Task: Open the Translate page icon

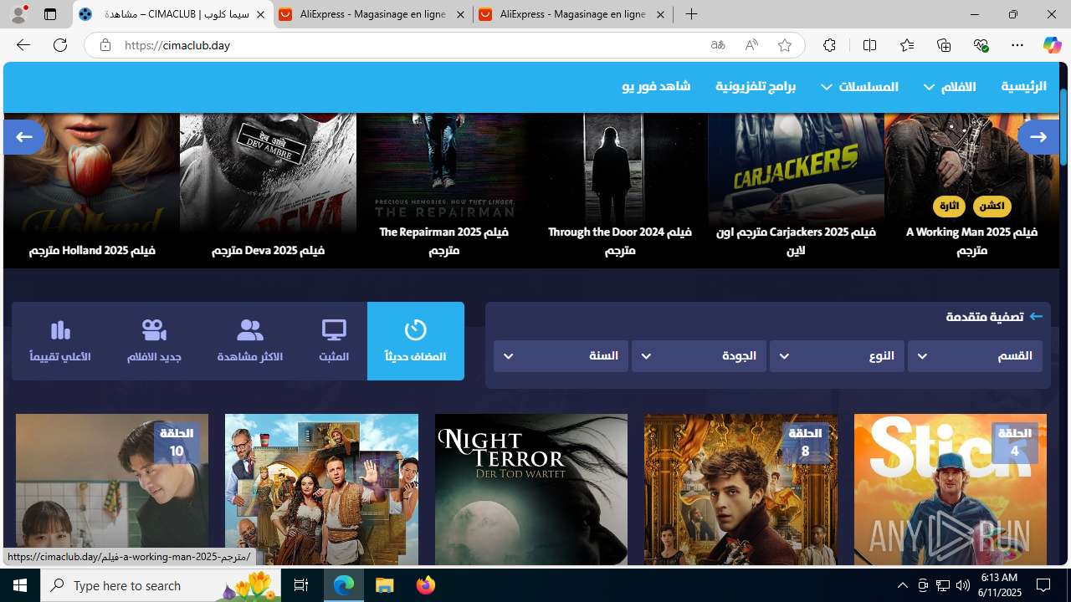Action: pos(718,45)
